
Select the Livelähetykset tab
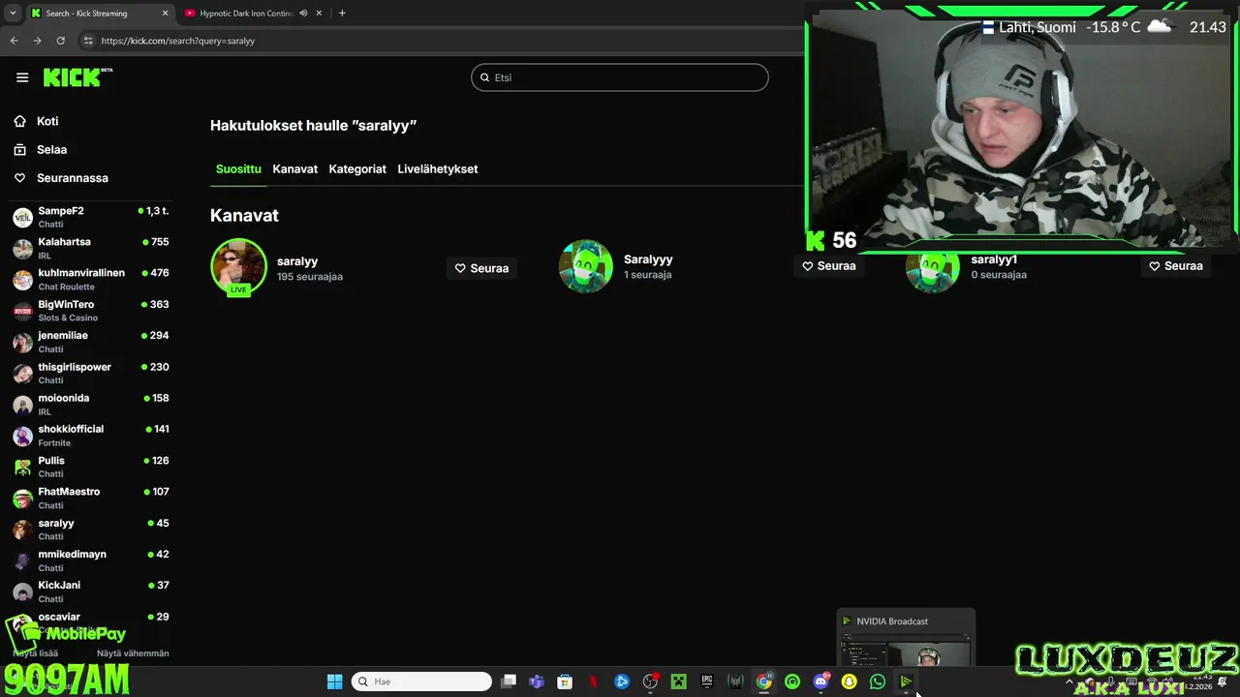(x=438, y=169)
